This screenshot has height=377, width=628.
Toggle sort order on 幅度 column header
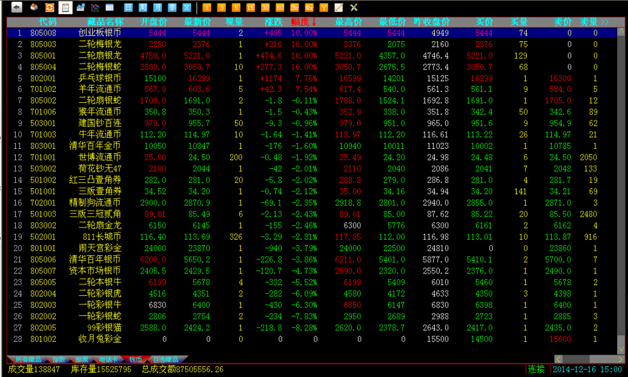click(303, 22)
